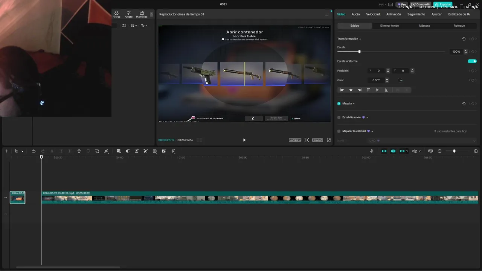The width and height of the screenshot is (482, 271).
Task: Align clip horizontal center
Action: coord(351,90)
